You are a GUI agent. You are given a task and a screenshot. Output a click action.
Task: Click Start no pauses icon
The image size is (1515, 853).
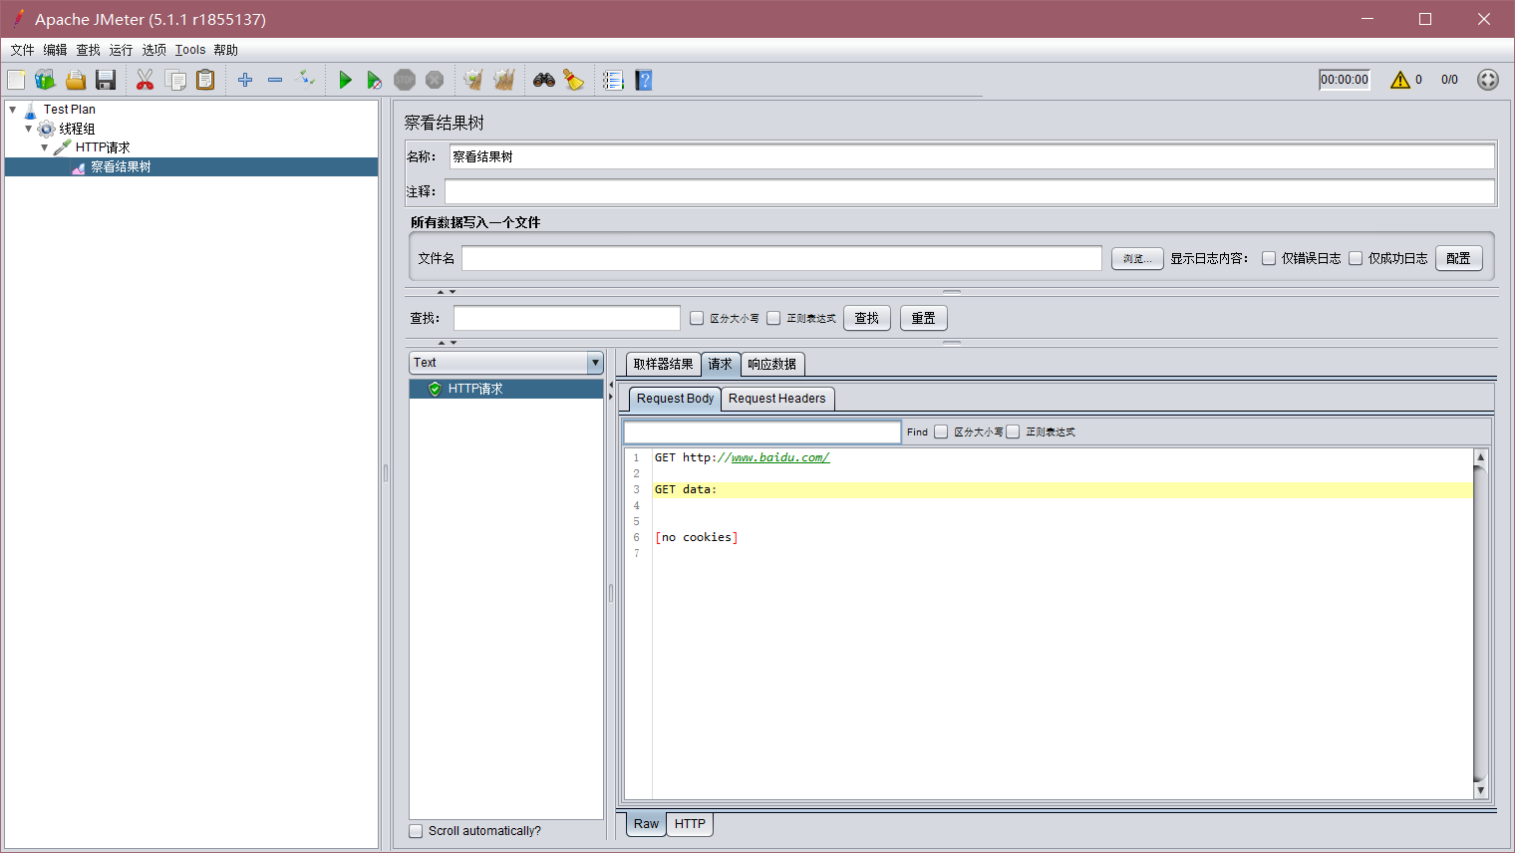coord(375,80)
